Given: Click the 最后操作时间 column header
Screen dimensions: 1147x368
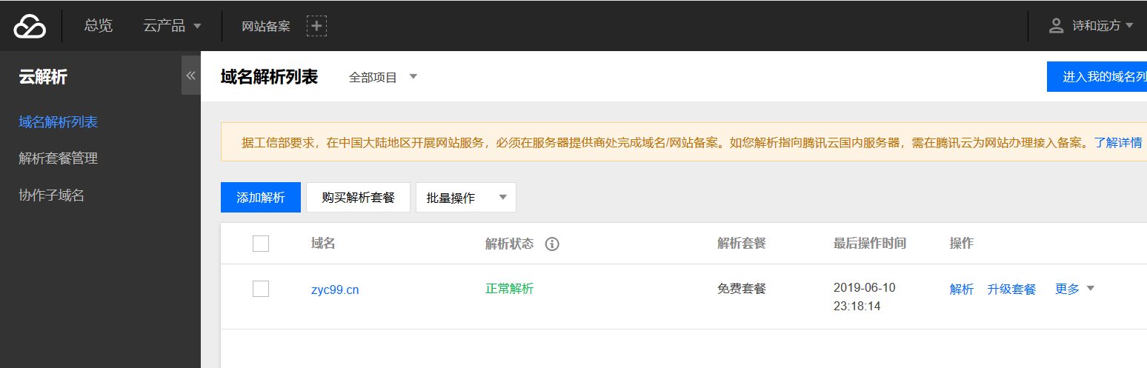Looking at the screenshot, I should tap(870, 243).
